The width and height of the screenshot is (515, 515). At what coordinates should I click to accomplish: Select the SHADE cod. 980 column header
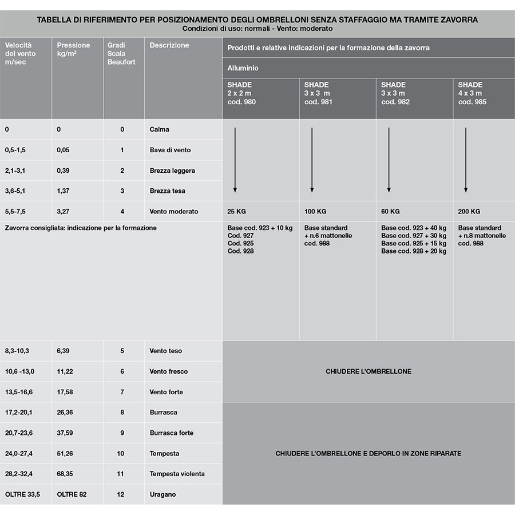tap(261, 98)
